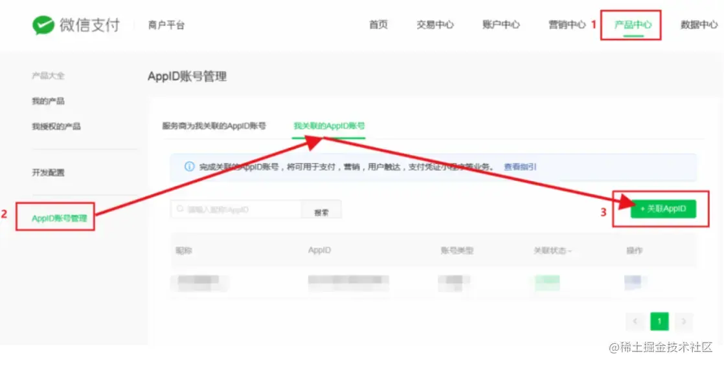This screenshot has width=724, height=365.
Task: Open the 数据中心 menu
Action: point(699,25)
